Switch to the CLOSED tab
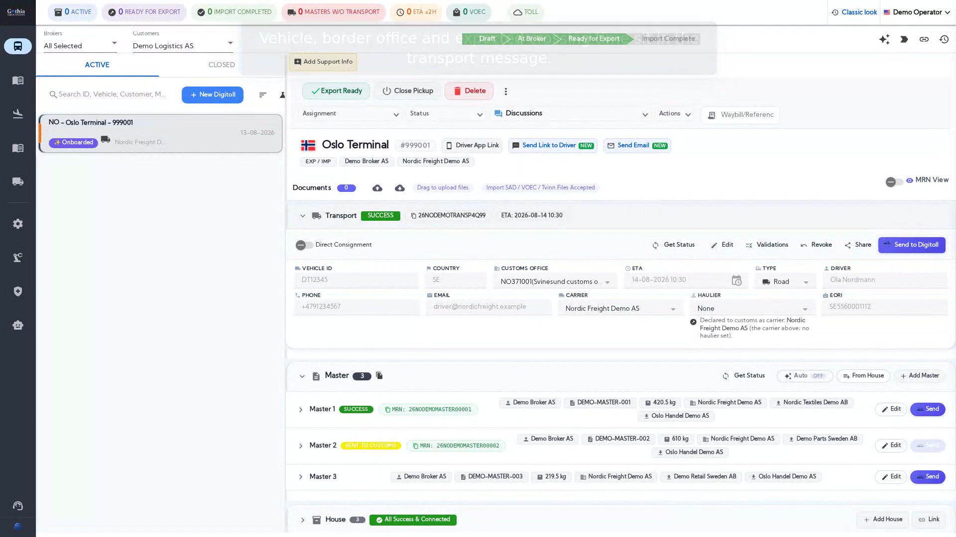Image resolution: width=956 pixels, height=537 pixels. pyautogui.click(x=222, y=65)
